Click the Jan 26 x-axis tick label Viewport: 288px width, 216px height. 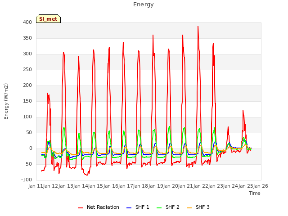click(x=261, y=186)
